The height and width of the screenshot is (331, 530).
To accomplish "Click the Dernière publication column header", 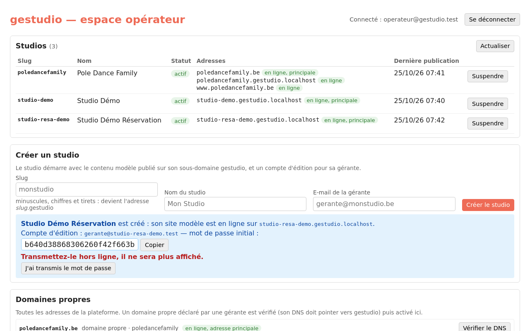I will (x=426, y=61).
